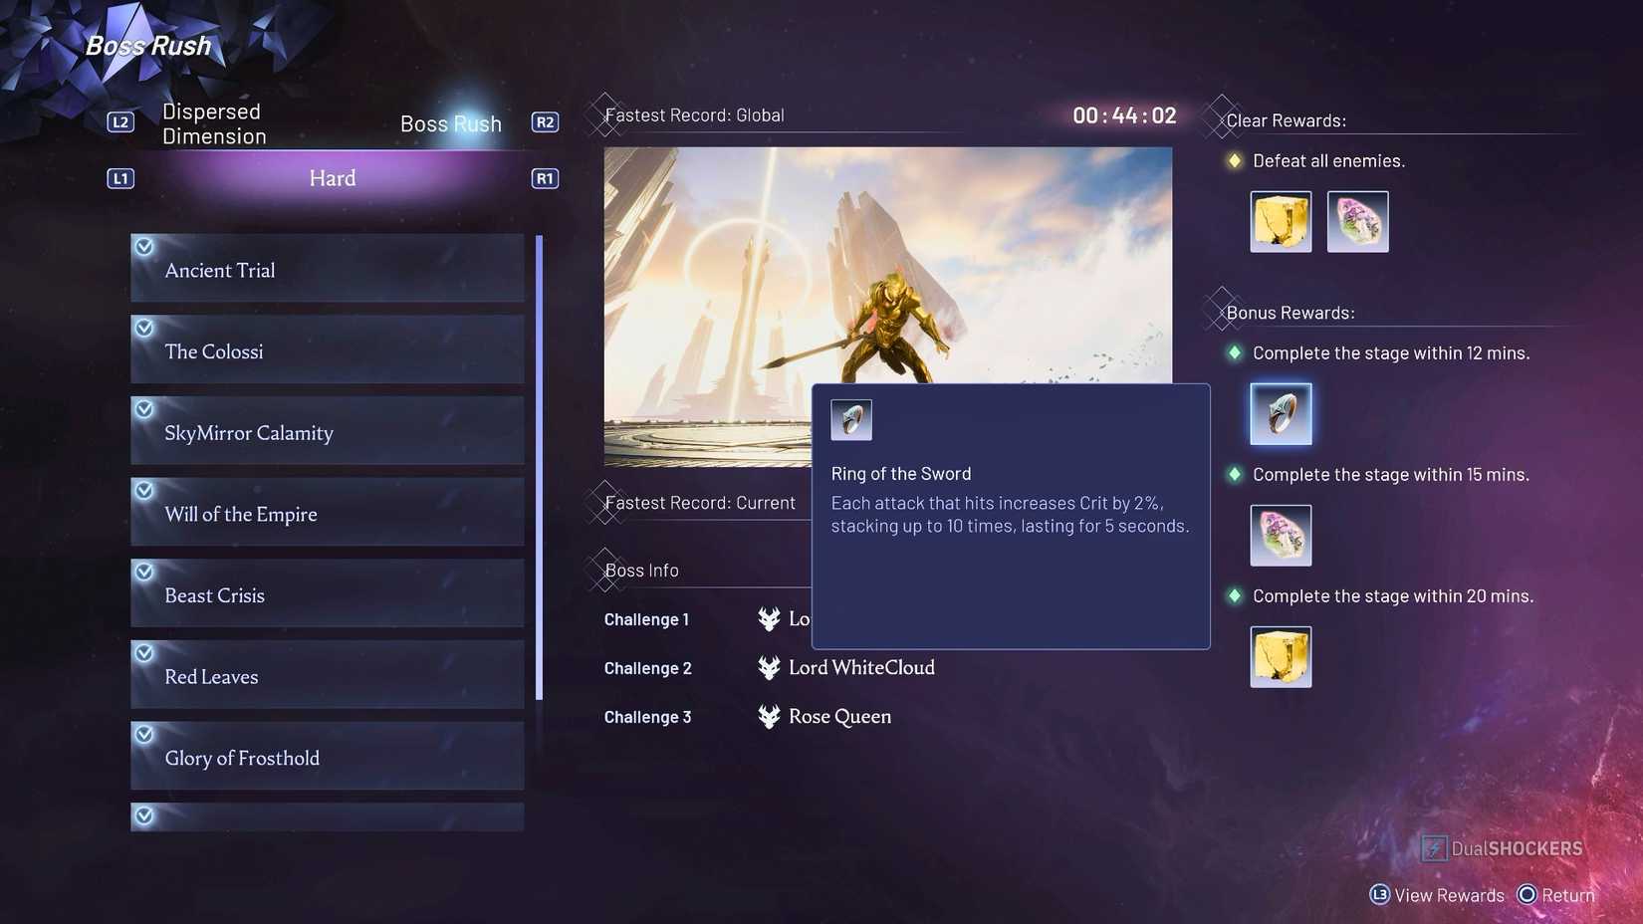Viewport: 1643px width, 924px height.
Task: Click the Ring of the Sword reward icon
Action: (1281, 414)
